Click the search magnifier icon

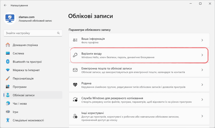[58, 33]
